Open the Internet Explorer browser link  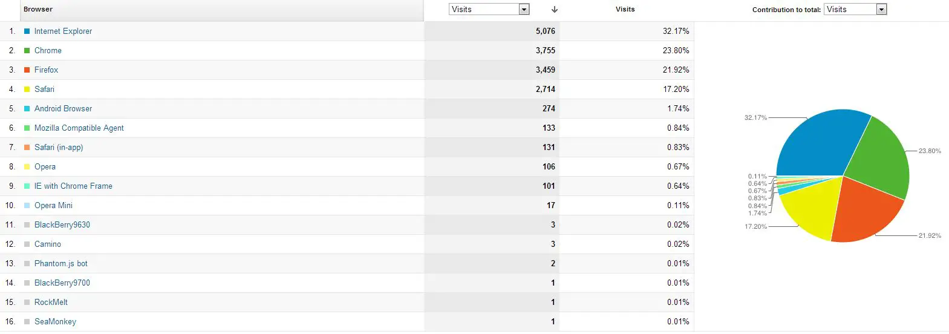(63, 31)
